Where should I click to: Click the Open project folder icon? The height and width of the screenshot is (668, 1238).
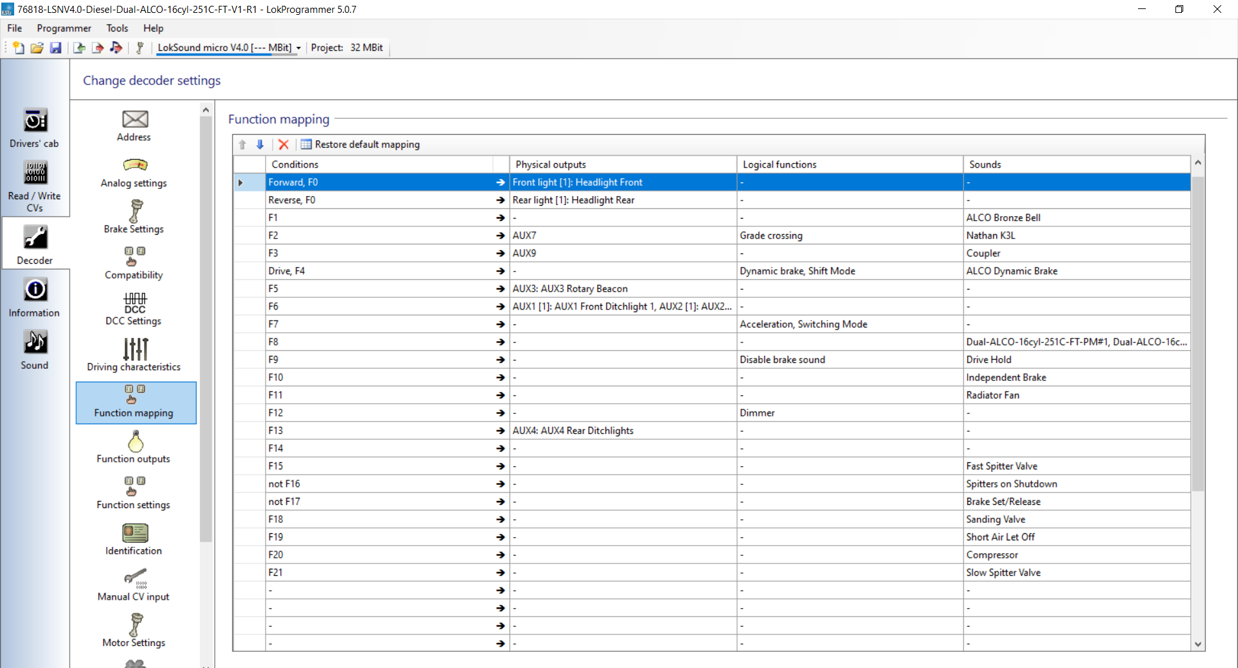(37, 48)
